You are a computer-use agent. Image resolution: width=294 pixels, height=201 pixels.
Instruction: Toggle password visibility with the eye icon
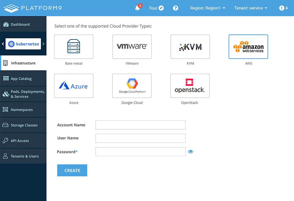pos(191,151)
